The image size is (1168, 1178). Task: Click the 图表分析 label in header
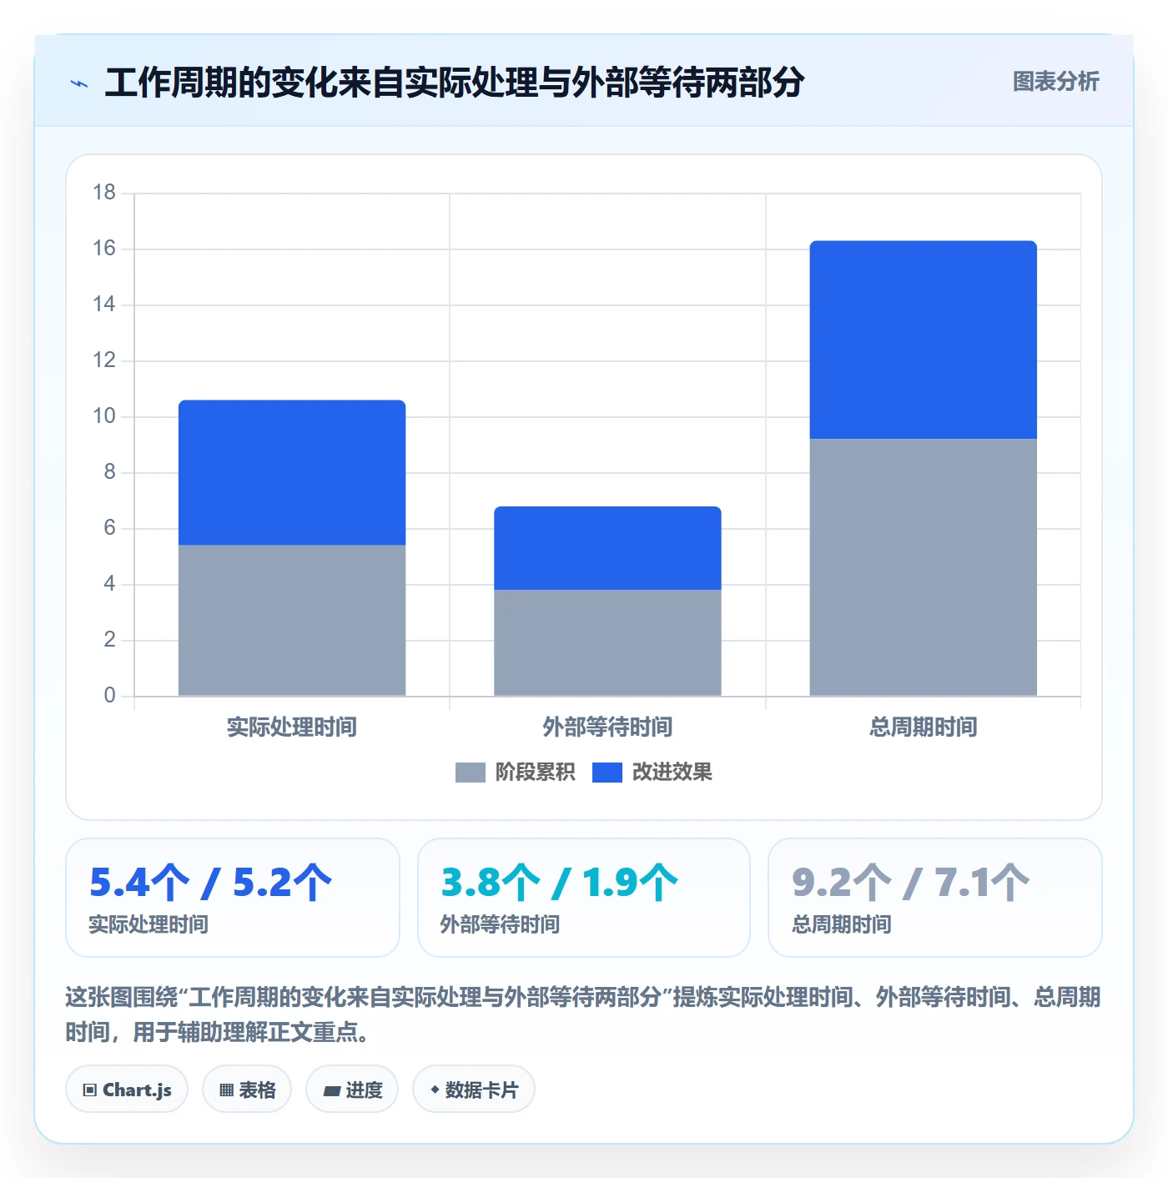coord(1055,81)
